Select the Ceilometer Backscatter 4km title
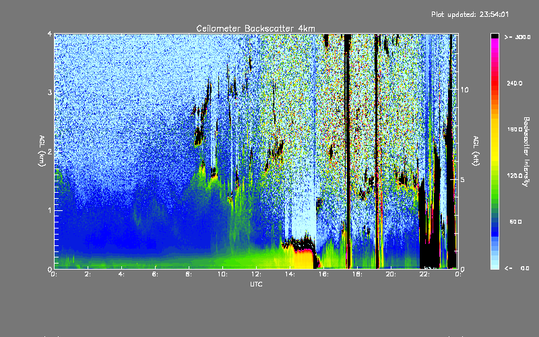 click(255, 28)
